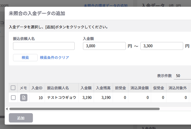Image resolution: width=191 pixels, height=129 pixels.
Task: Open memo icon for payment ID 10
Action: [24, 98]
